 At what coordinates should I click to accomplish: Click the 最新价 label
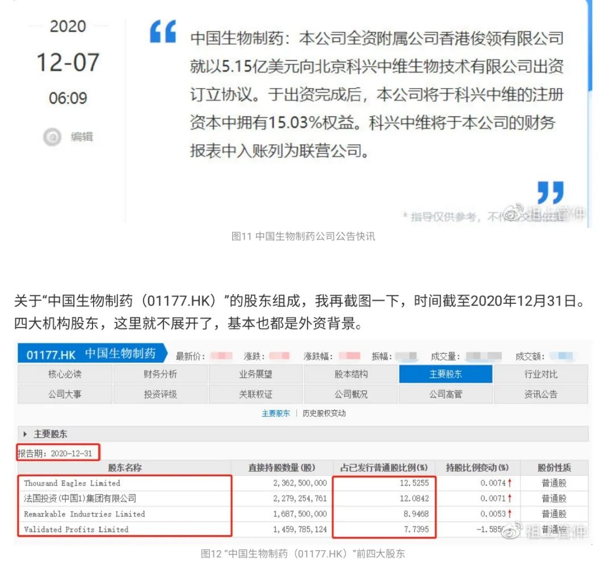coord(190,356)
